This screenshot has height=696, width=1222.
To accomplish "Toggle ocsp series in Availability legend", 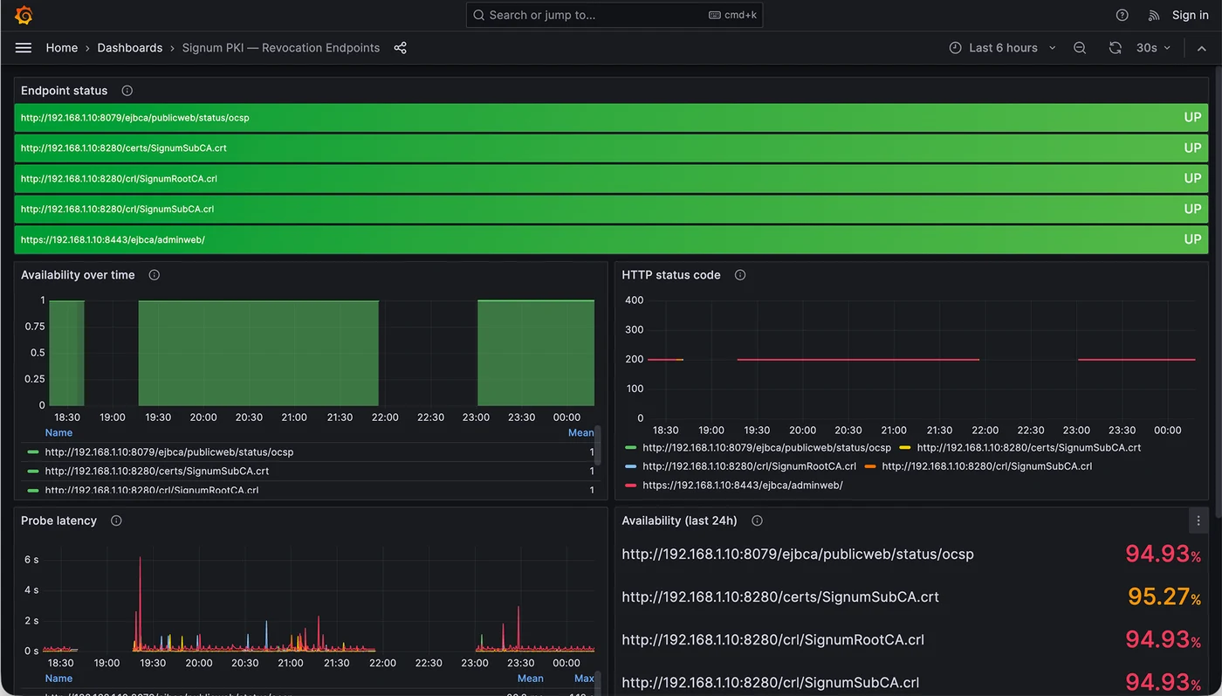I will 169,452.
